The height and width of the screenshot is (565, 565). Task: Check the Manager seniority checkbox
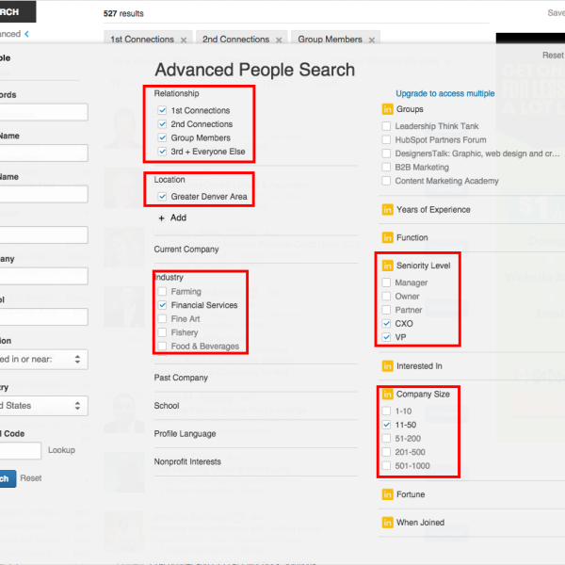click(x=386, y=282)
